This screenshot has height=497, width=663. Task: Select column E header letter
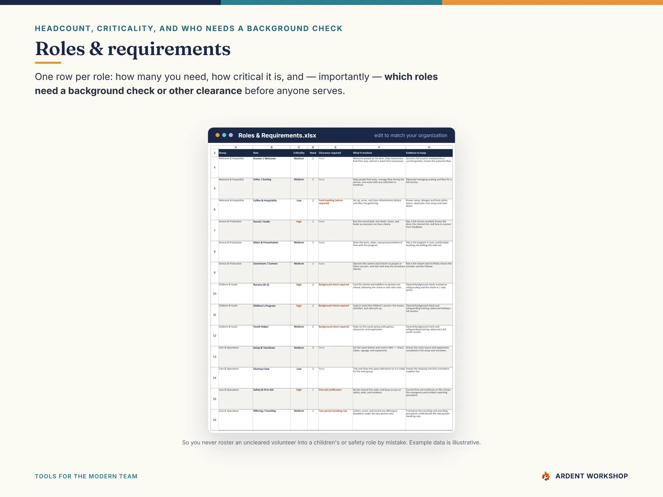tap(335, 147)
